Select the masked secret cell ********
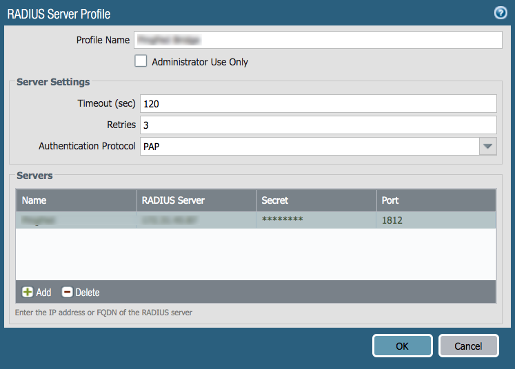The image size is (515, 369). (x=316, y=220)
